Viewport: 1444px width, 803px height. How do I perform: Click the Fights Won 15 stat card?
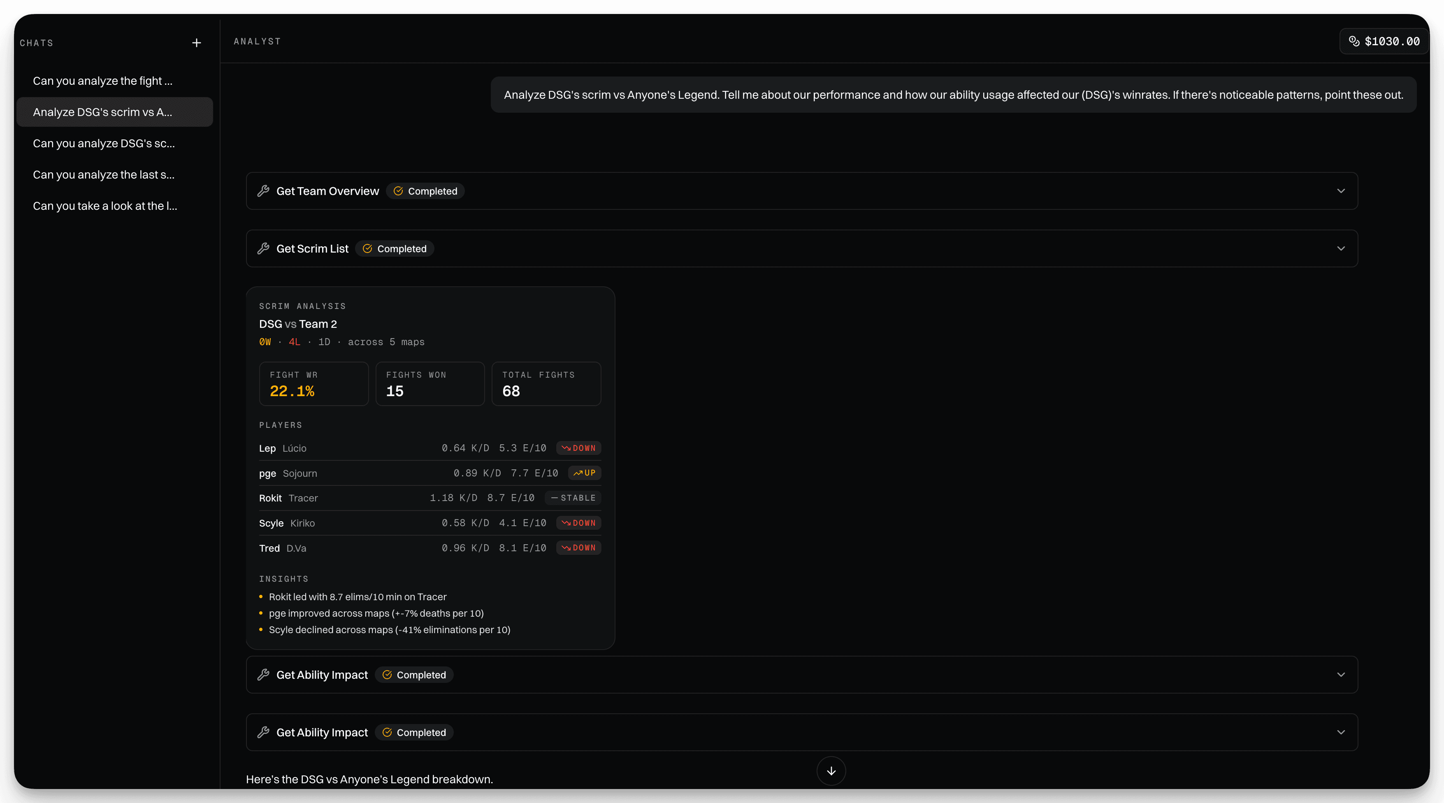tap(430, 384)
